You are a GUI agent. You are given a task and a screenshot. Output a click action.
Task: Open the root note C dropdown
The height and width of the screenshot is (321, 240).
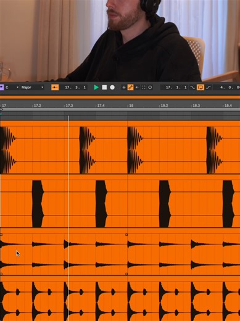tap(12, 87)
